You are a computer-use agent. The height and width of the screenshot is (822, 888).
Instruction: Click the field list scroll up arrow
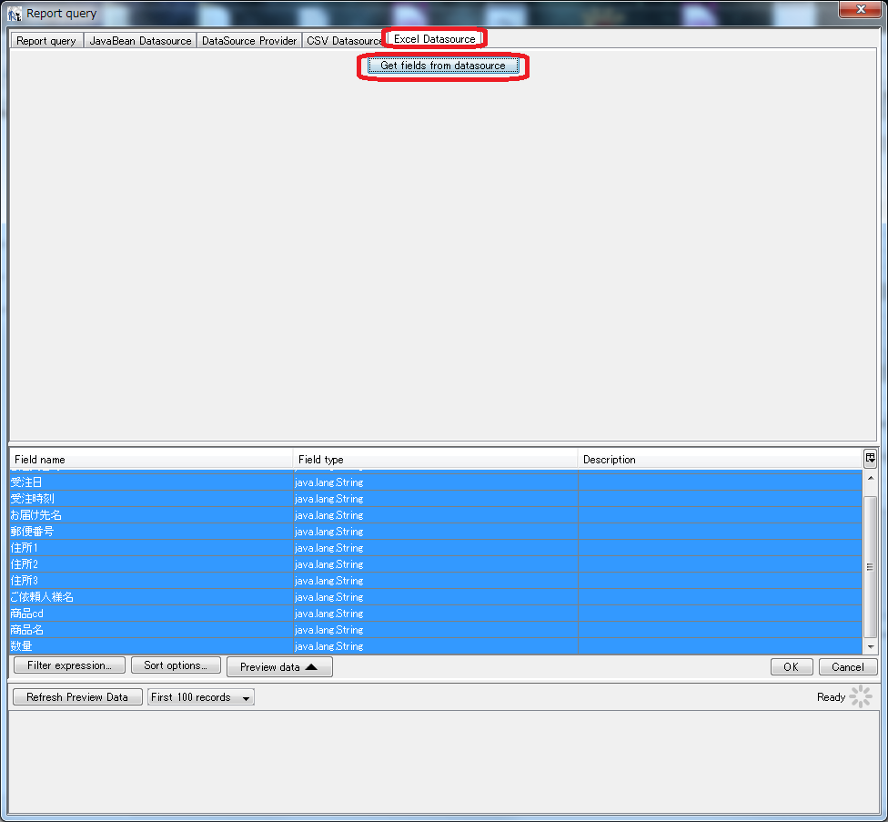pyautogui.click(x=871, y=478)
